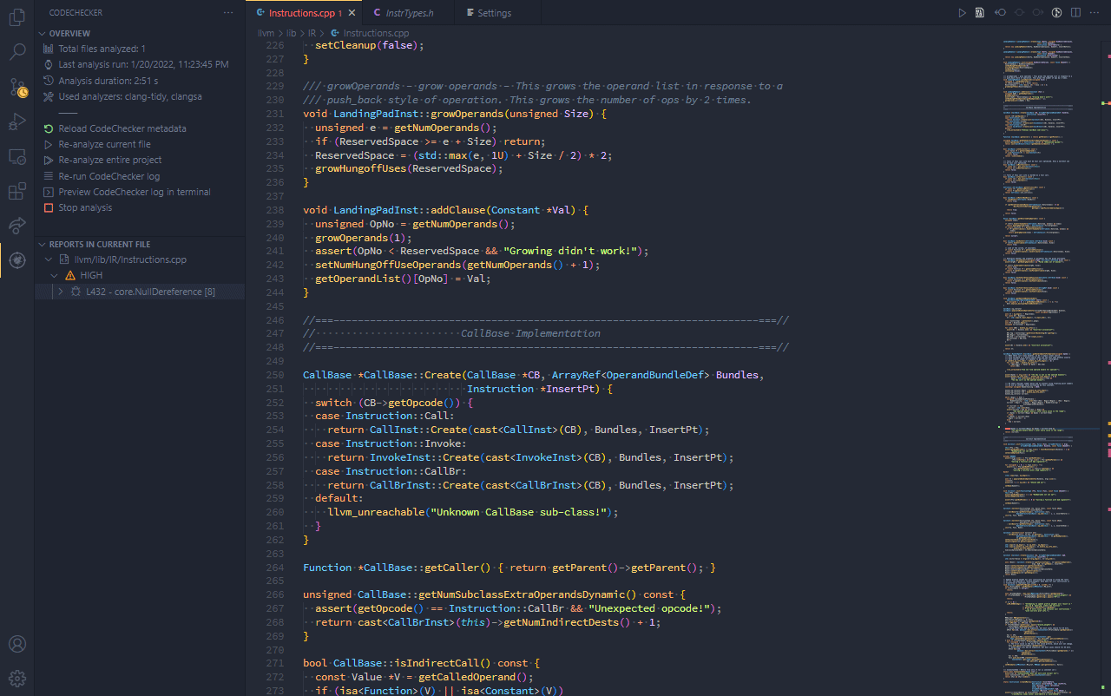Open the Explorer view in activity bar
The image size is (1111, 696).
tap(16, 17)
